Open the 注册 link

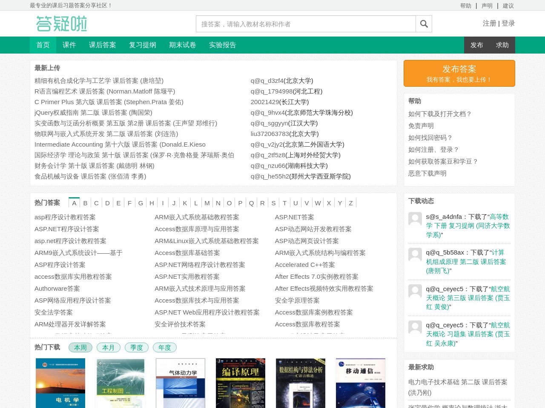coord(490,23)
